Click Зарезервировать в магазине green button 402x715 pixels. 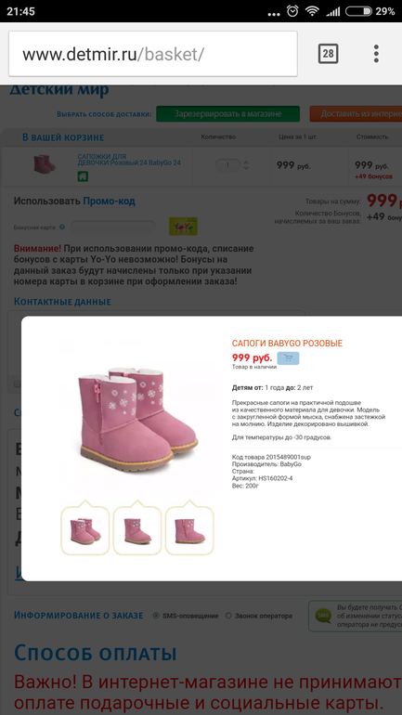coord(227,113)
